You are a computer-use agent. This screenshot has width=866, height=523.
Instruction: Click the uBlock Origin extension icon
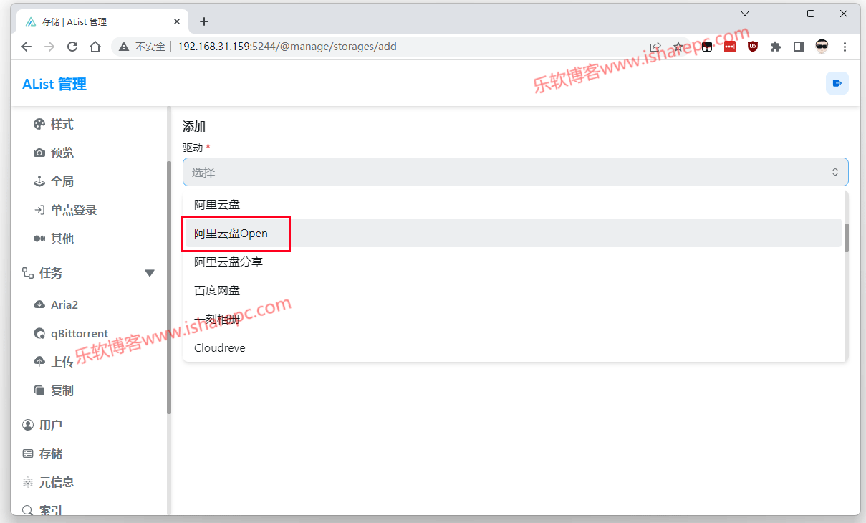pos(752,47)
